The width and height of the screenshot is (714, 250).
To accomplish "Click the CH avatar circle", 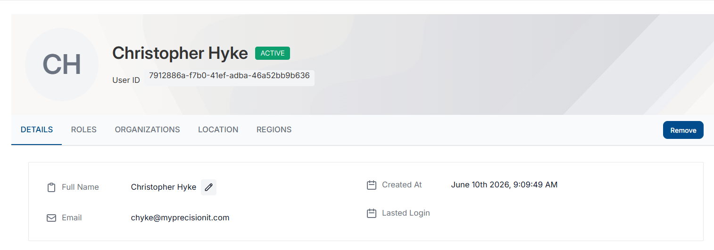I will (x=62, y=65).
